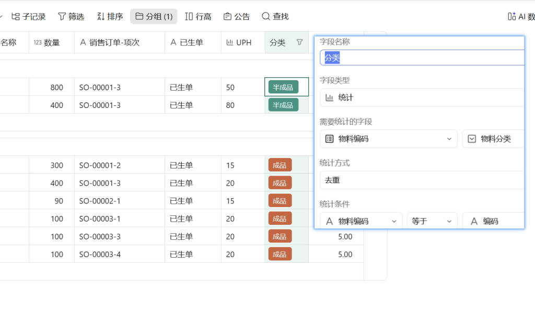Select the 数量 column header
The height and width of the screenshot is (315, 535).
point(52,42)
